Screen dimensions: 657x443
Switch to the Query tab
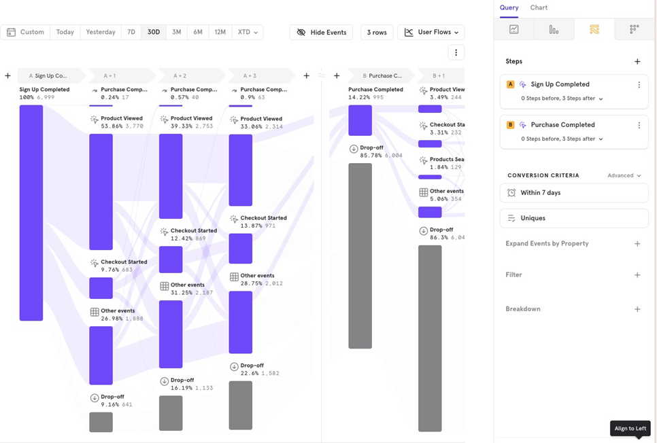click(x=509, y=7)
